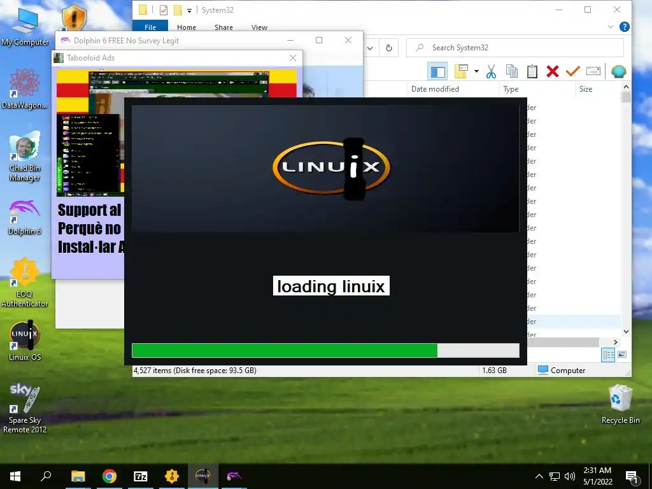Select the DataWagon desktop shortcut
The image size is (652, 489).
pos(25,89)
